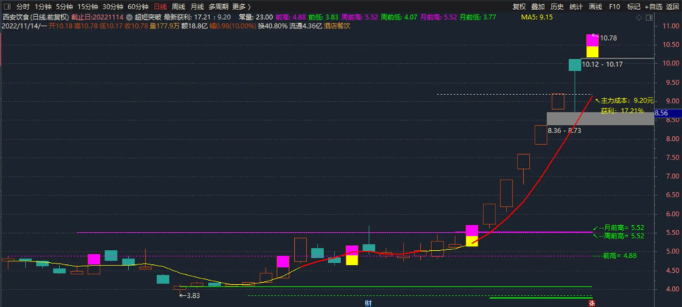Select the 60分钟 period tab
682x307 pixels.
[137, 6]
